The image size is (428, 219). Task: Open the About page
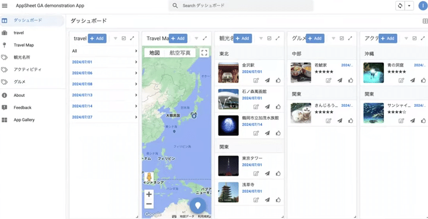tap(32, 95)
